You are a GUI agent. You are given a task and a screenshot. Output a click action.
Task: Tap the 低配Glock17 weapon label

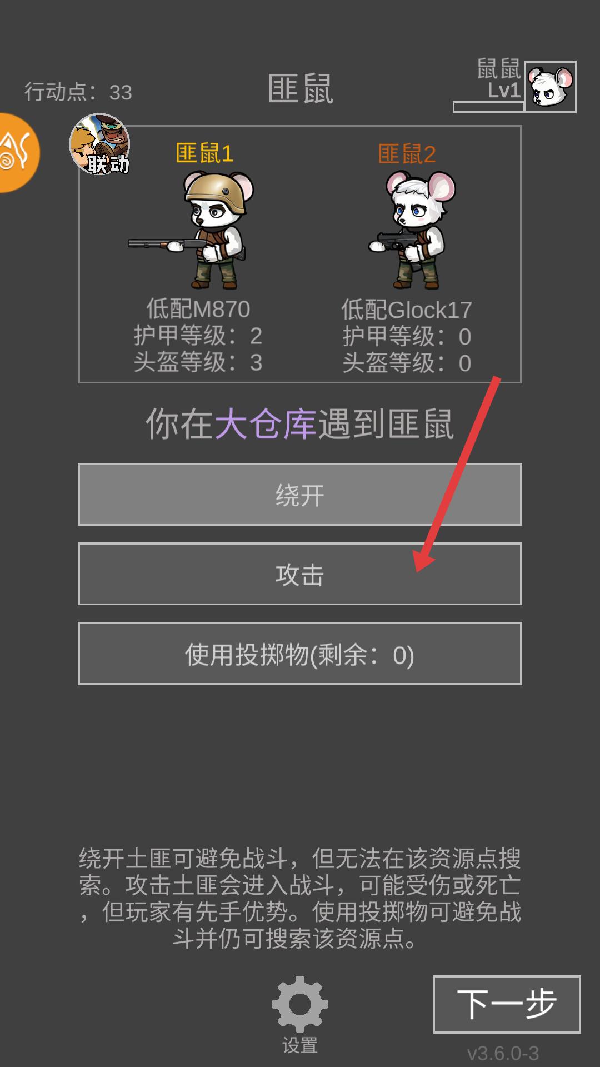point(407,310)
